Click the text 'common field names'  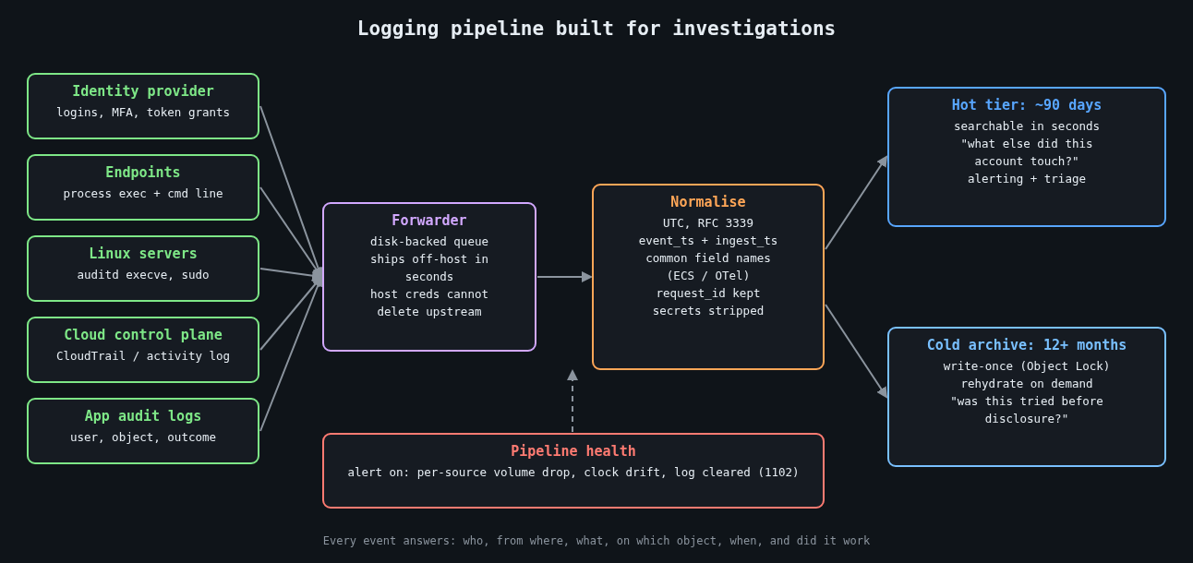tap(708, 258)
